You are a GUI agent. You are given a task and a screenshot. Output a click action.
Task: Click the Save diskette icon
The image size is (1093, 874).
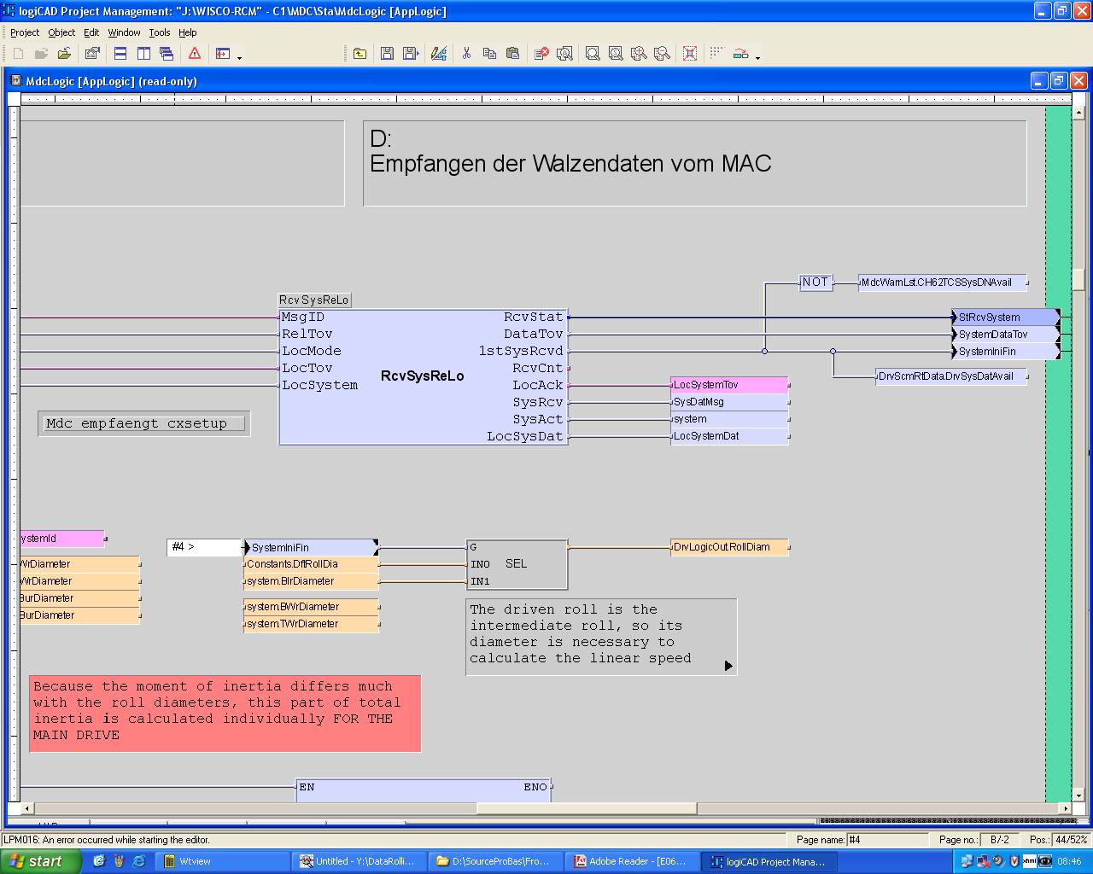(387, 54)
